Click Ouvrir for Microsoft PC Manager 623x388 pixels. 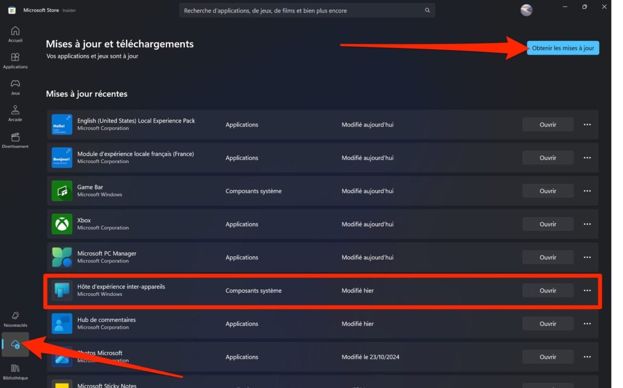pos(548,257)
